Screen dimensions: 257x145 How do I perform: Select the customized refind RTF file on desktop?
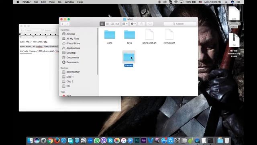[x=234, y=17]
